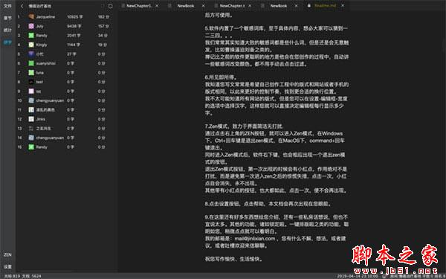Viewport: 446px width, 279px height.
Task: Click the cursor and paragraph count in status bar
Action: (22, 276)
